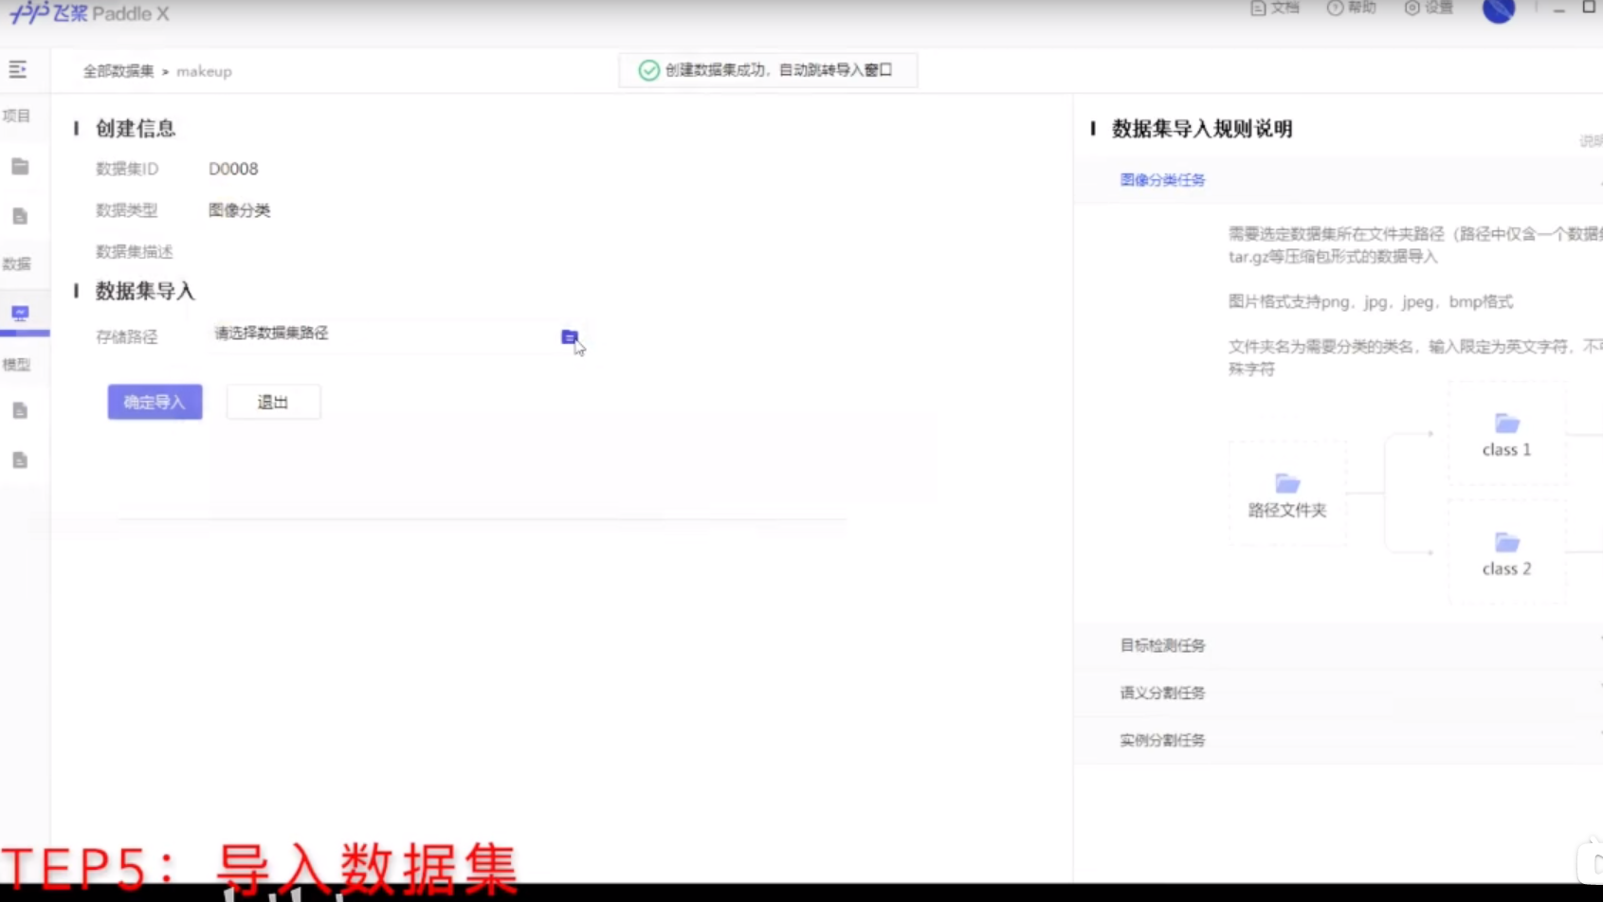The image size is (1603, 902).
Task: Select the 图像分类任务 section header
Action: pos(1162,179)
